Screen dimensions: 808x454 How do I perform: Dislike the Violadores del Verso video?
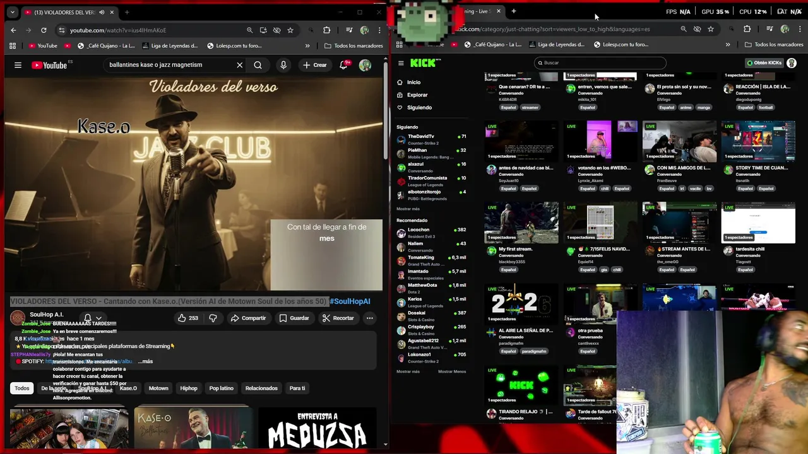(x=213, y=318)
